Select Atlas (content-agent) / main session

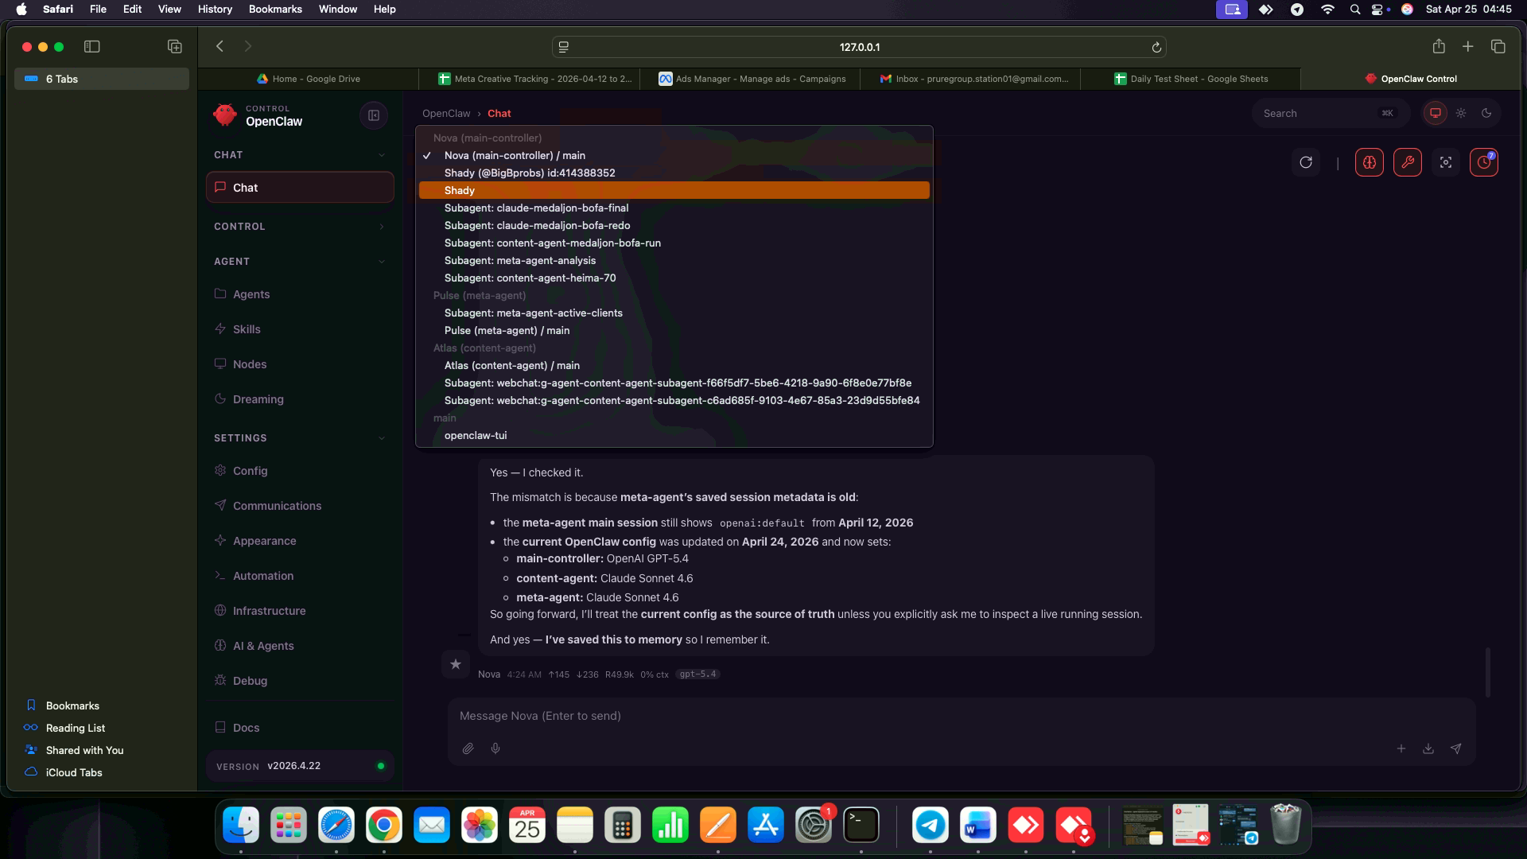click(x=674, y=365)
